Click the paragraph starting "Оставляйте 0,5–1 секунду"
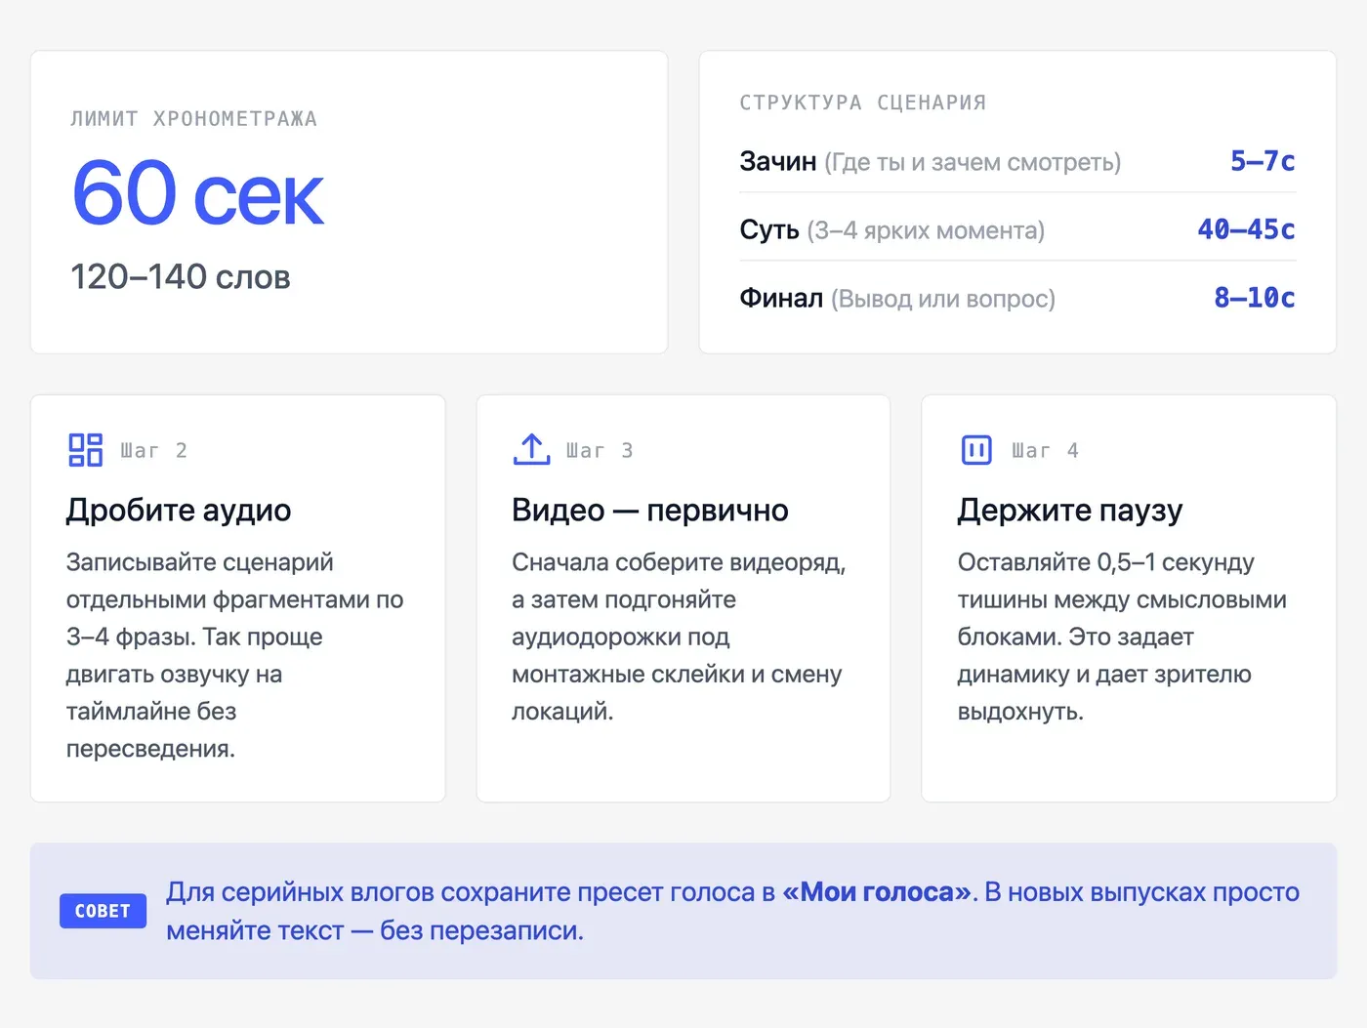The image size is (1367, 1028). 1123,637
